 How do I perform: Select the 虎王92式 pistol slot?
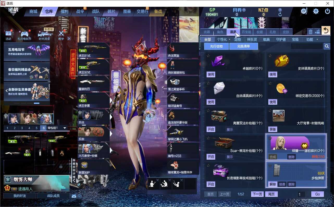tap(94, 67)
